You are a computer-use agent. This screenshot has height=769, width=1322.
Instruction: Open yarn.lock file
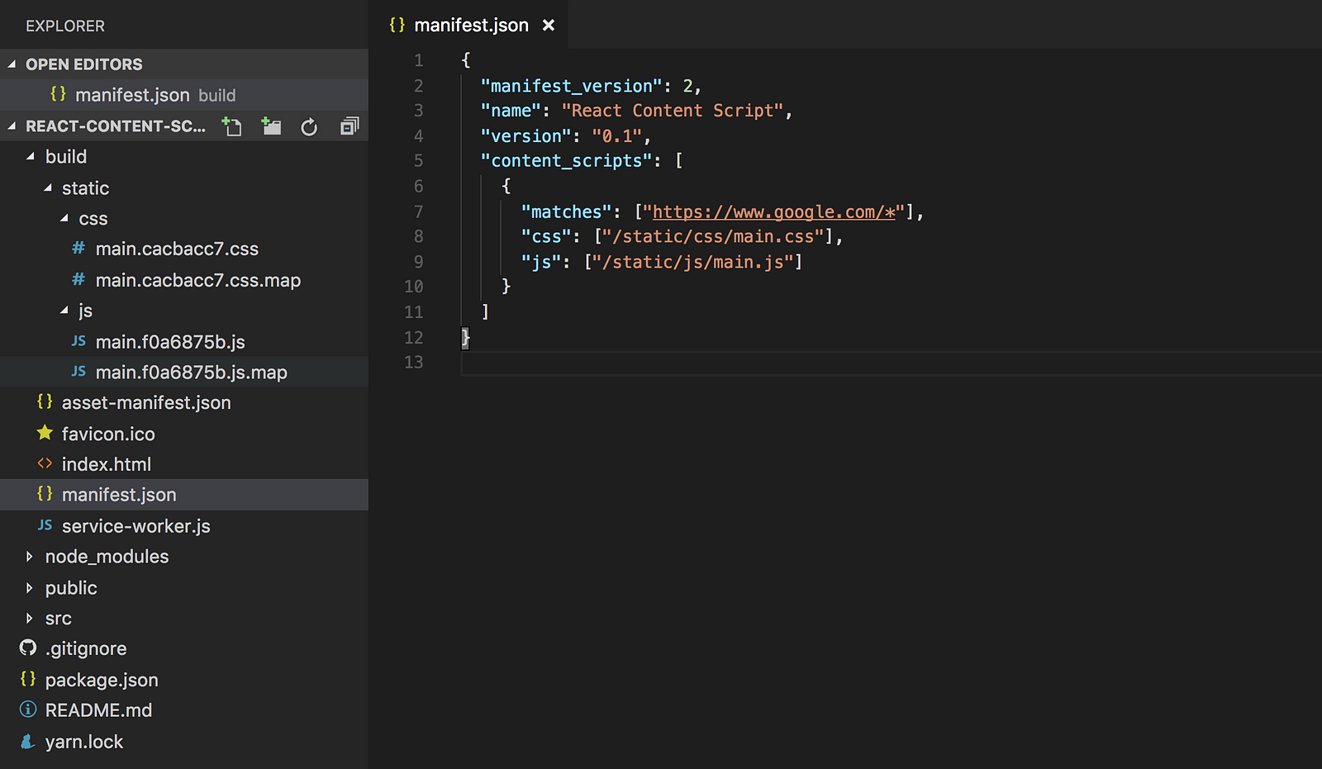coord(84,742)
